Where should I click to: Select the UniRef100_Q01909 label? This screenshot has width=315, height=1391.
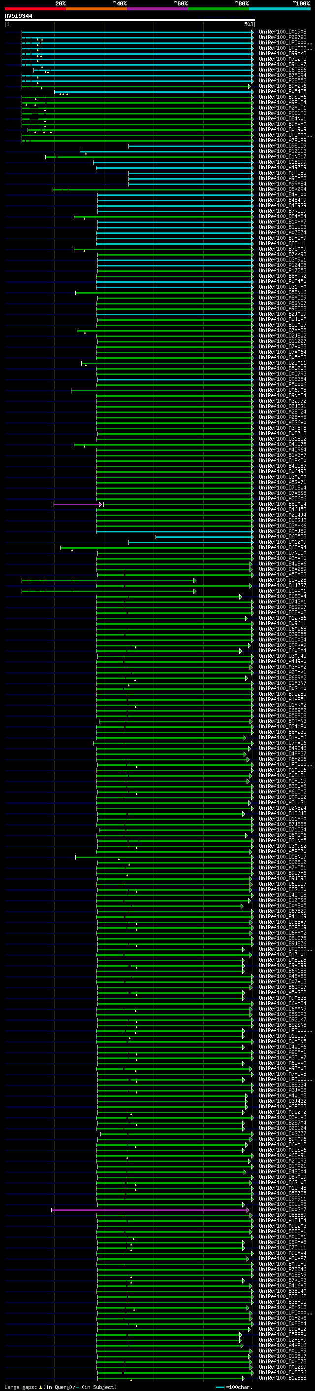[283, 130]
